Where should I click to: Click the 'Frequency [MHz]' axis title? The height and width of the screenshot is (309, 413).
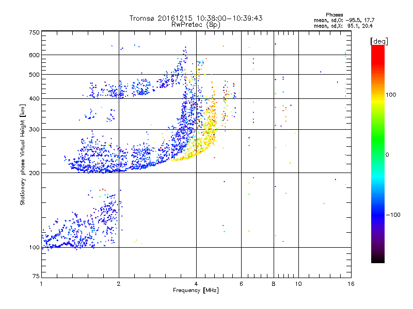pyautogui.click(x=196, y=290)
